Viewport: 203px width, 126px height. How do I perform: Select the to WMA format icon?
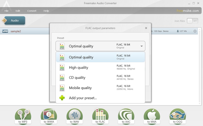pos(49,117)
